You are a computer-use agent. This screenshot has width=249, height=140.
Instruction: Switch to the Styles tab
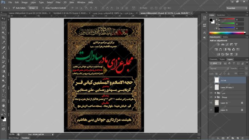point(225,37)
